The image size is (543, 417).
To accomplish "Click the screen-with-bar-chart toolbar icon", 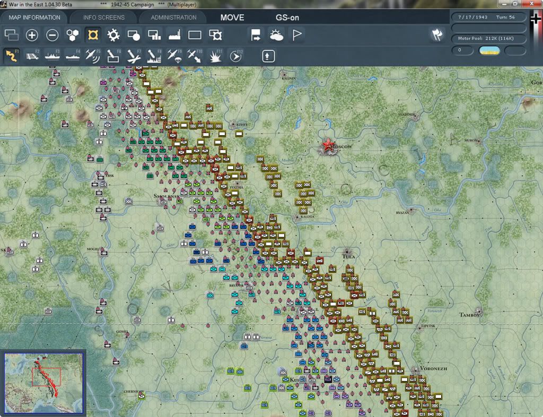I will [x=154, y=35].
